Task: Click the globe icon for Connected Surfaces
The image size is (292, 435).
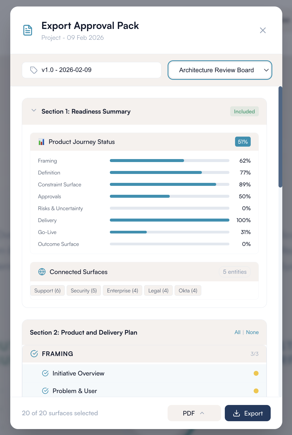Action: [42, 272]
